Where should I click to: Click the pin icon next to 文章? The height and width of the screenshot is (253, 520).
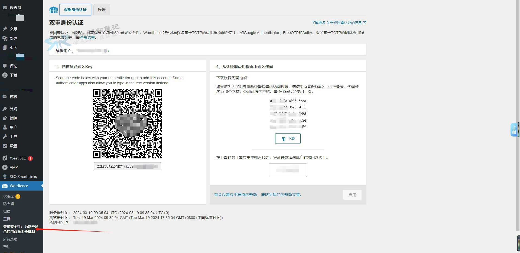point(5,29)
